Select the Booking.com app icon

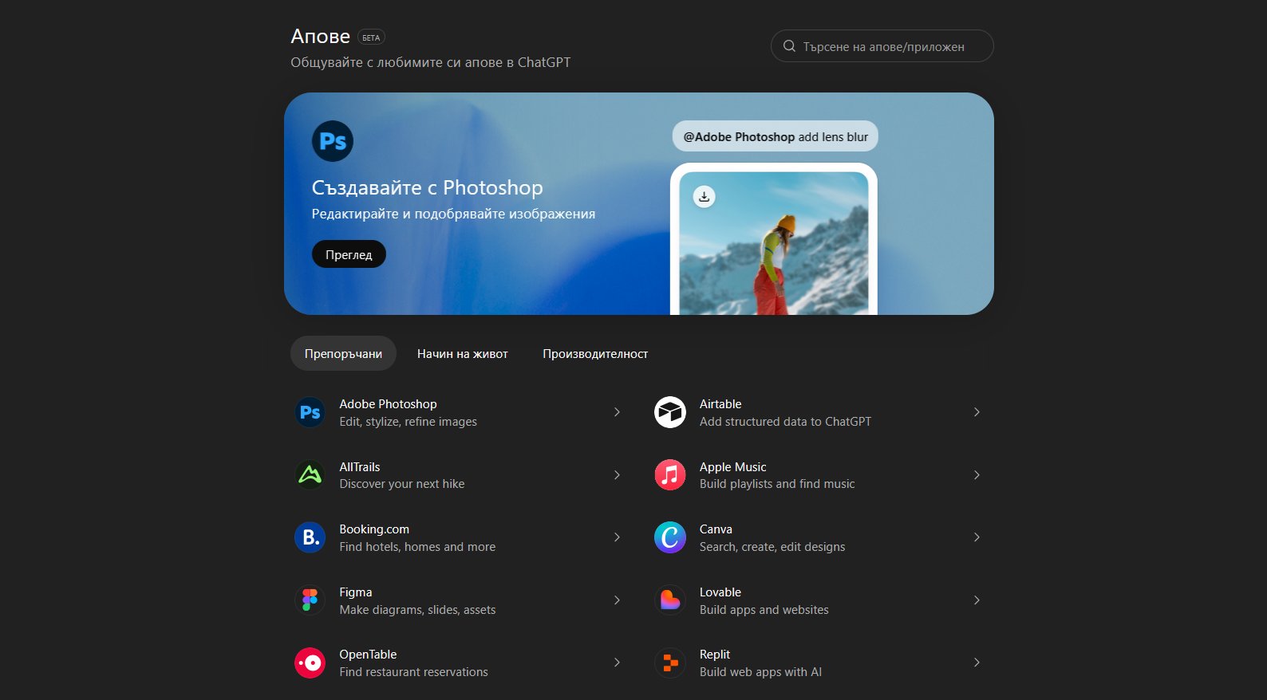tap(310, 538)
